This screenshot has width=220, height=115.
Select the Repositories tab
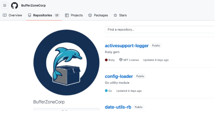point(44,15)
